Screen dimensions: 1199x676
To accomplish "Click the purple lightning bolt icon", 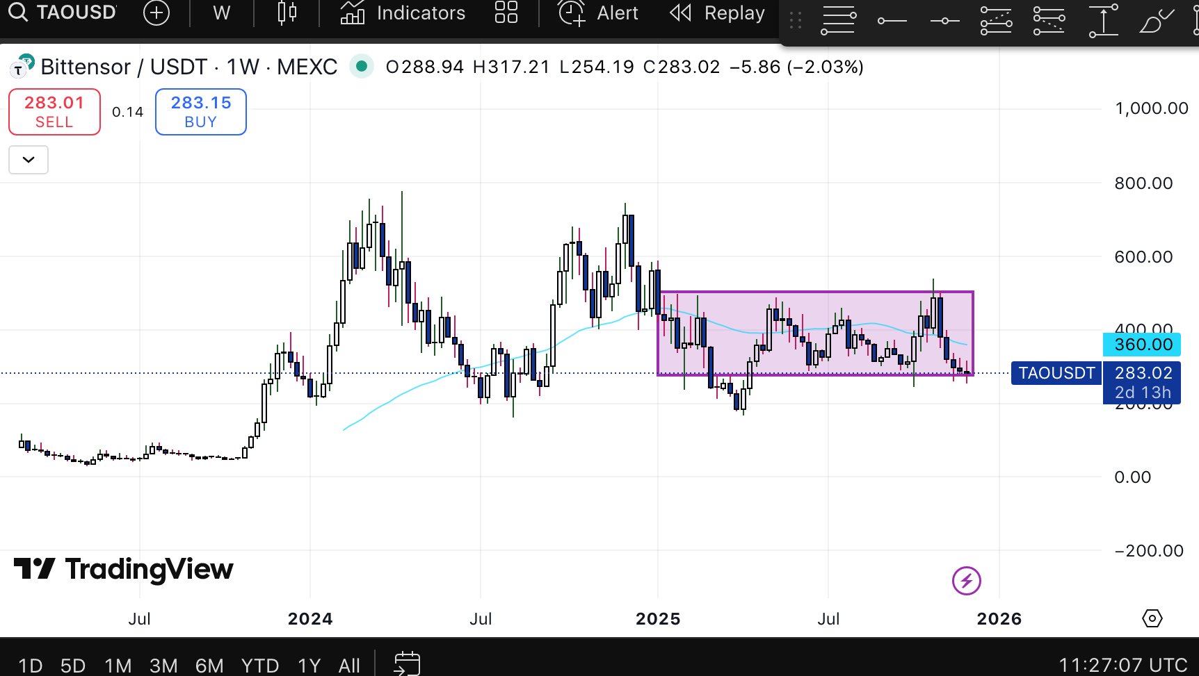I will pos(966,581).
